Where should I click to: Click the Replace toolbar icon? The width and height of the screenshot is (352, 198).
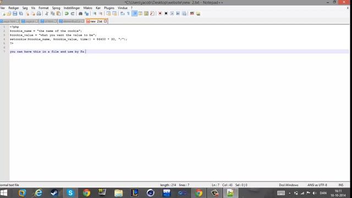tap(86, 14)
